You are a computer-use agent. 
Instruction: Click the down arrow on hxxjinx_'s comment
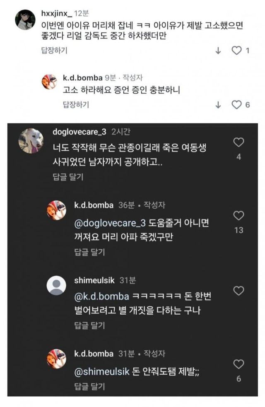218,51
